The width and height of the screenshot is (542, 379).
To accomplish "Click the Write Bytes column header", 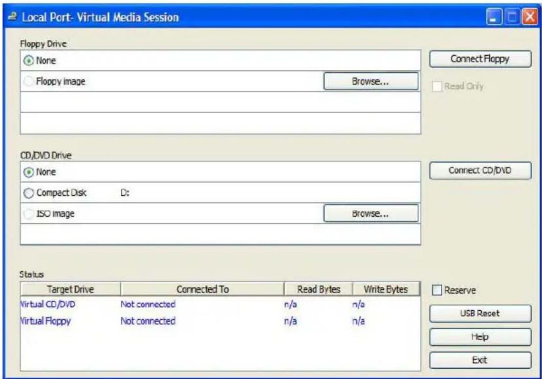I will [386, 289].
